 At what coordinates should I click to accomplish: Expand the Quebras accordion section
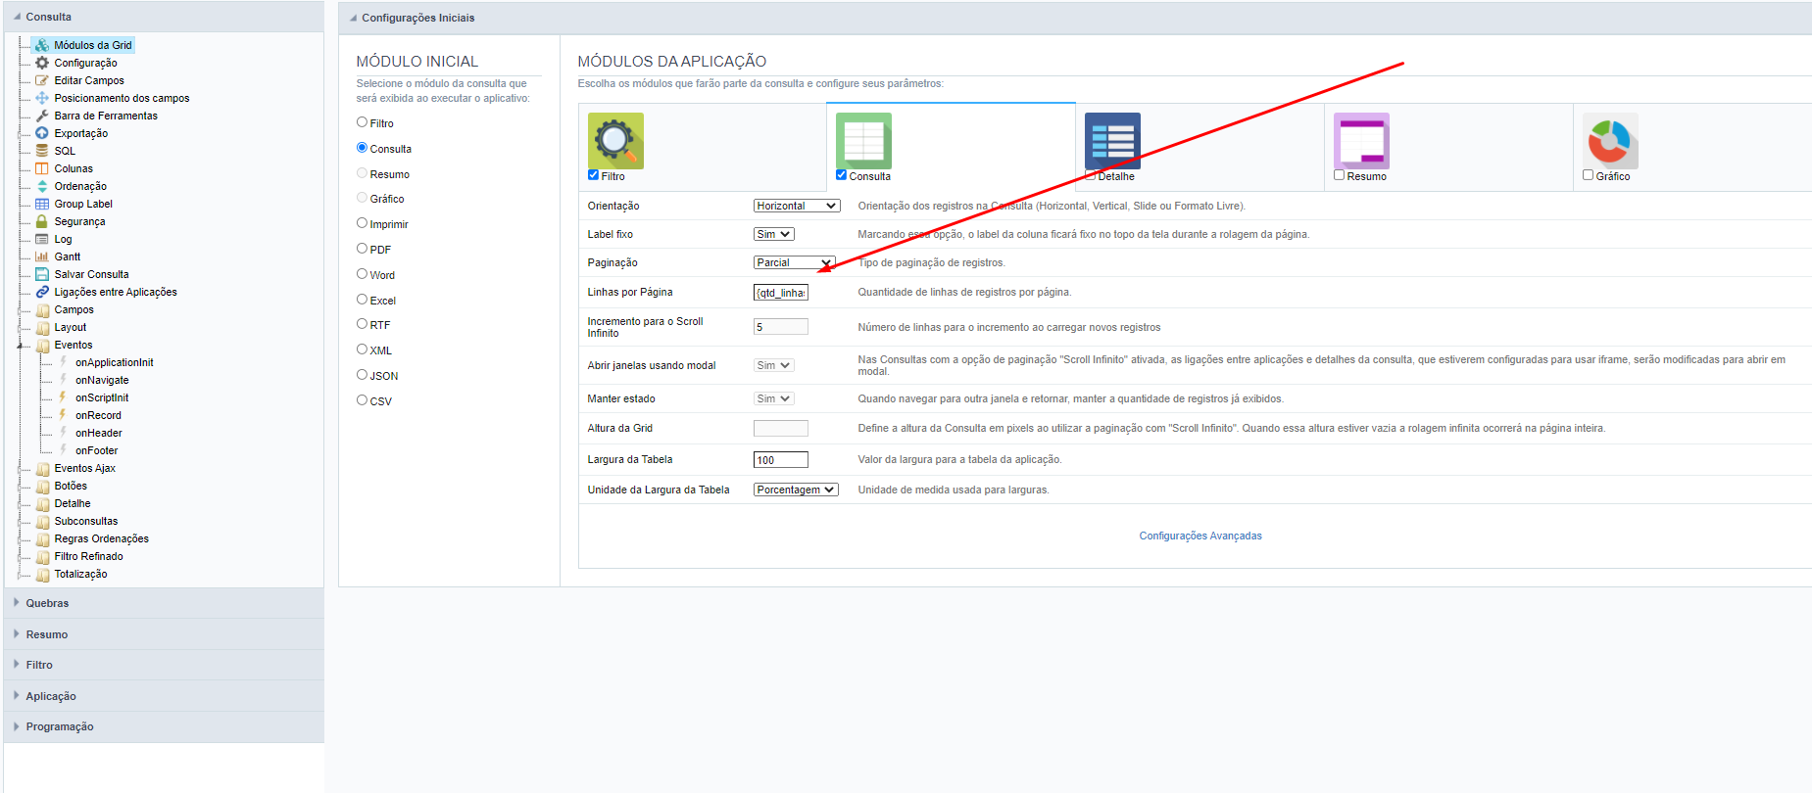(47, 603)
